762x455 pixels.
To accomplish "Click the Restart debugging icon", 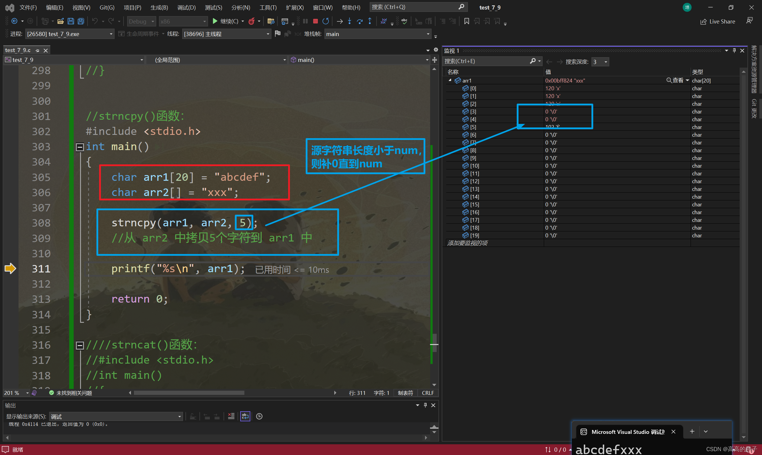I will coord(326,21).
